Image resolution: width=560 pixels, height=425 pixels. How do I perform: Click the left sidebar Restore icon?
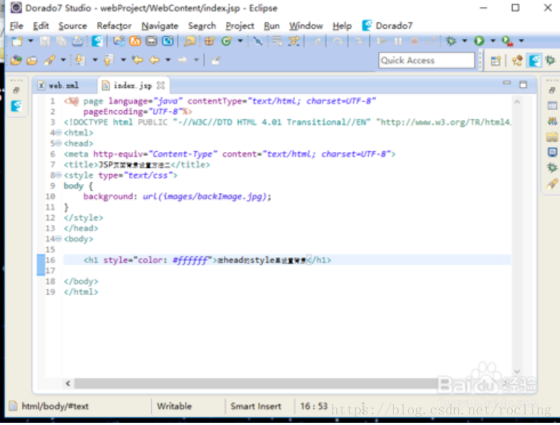(16, 90)
